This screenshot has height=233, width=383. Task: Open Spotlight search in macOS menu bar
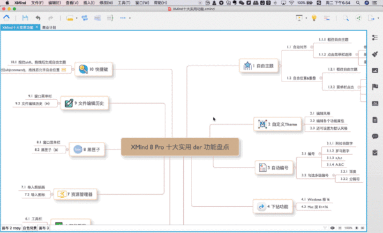pyautogui.click(x=358, y=3)
